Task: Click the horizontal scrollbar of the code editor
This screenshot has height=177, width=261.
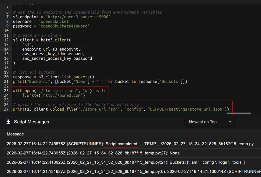Action: click(239, 113)
